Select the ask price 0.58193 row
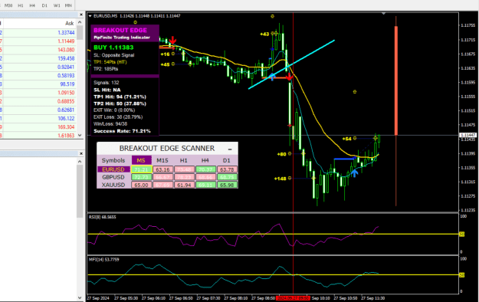The image size is (479, 302). click(x=38, y=75)
